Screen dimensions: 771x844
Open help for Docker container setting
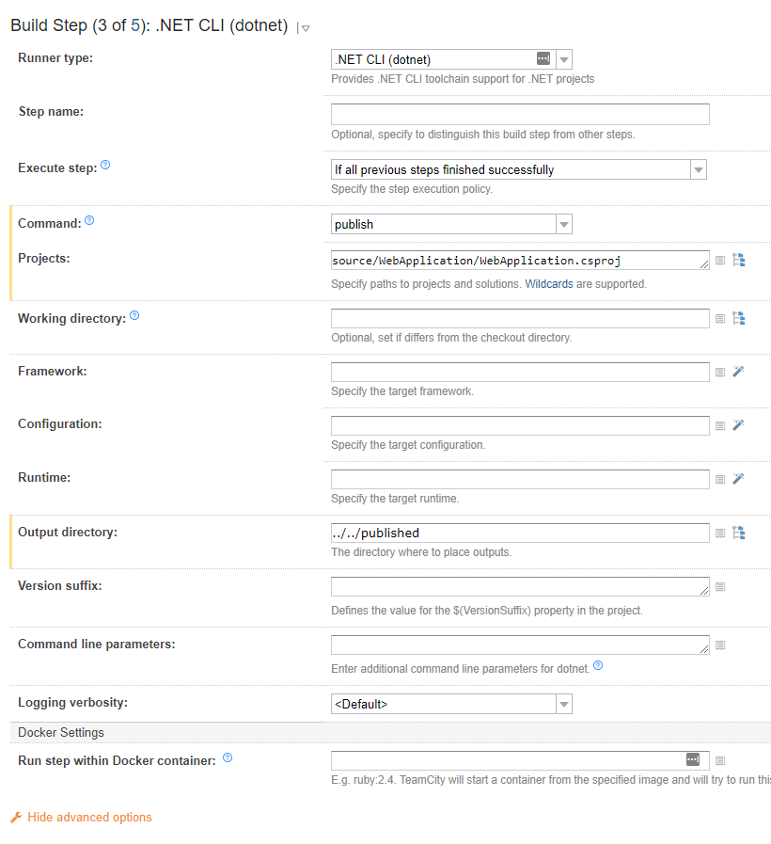(228, 757)
